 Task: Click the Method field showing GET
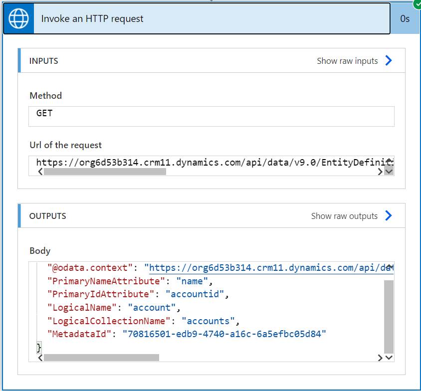point(211,116)
